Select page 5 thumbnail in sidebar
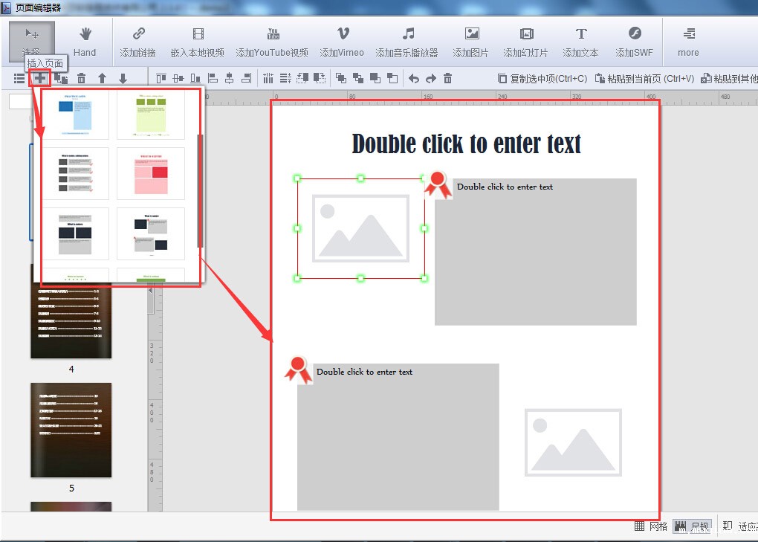The width and height of the screenshot is (758, 542). coord(71,430)
